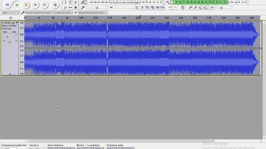Click the Fit Selection zoom icon

coord(200,7)
